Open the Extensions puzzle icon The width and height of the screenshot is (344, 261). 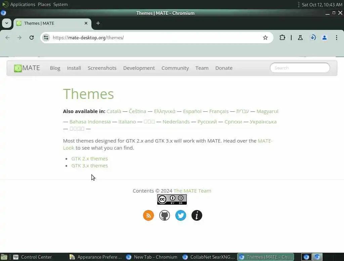[282, 38]
